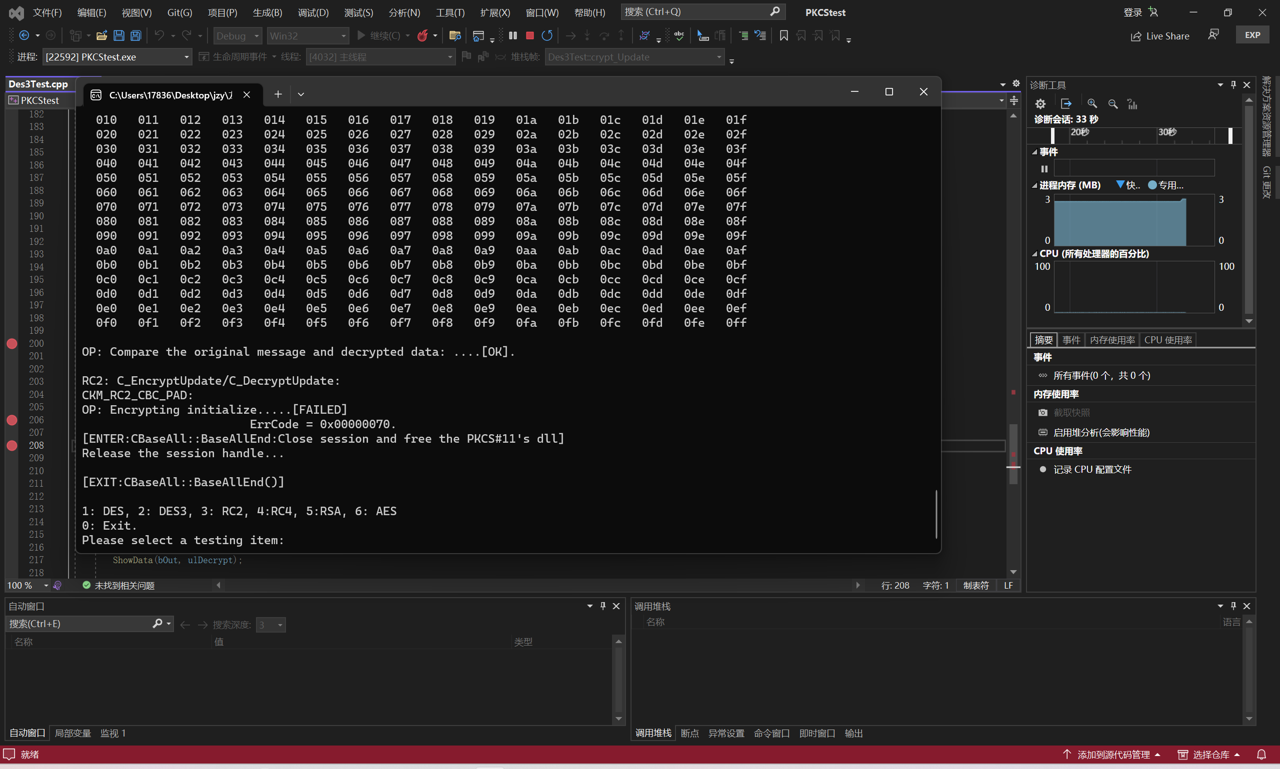1280x769 pixels.
Task: Click the Break All pause icon
Action: (x=512, y=36)
